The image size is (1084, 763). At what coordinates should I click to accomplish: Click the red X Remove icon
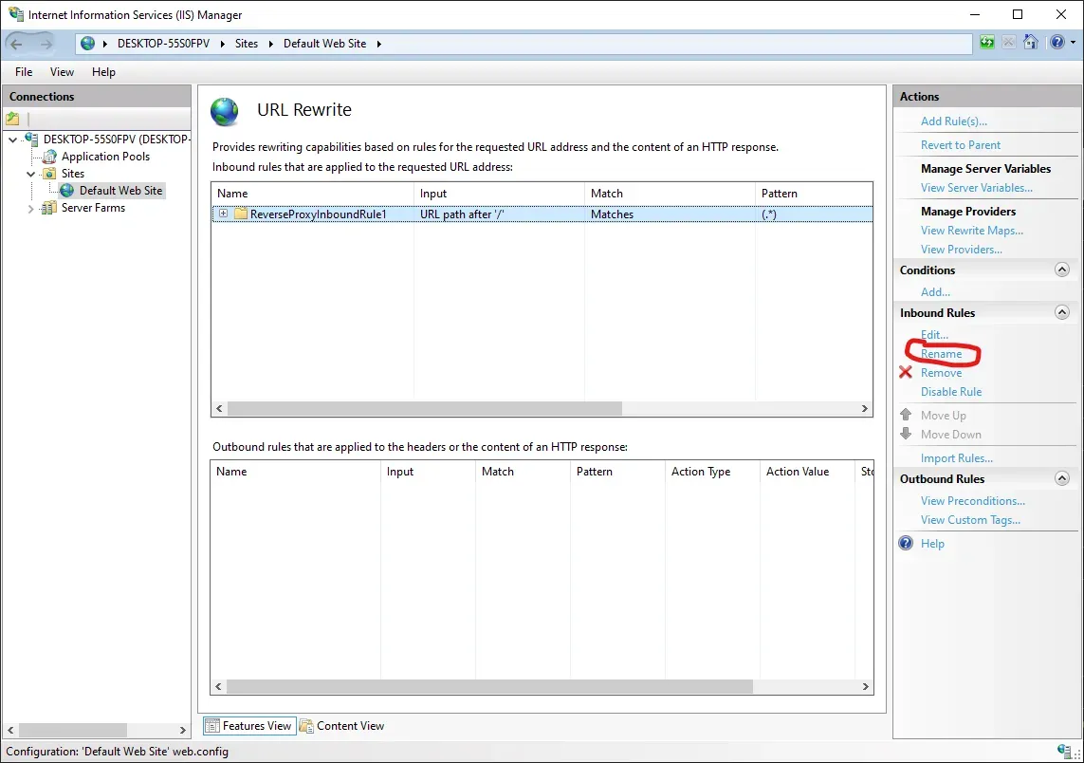[x=908, y=372]
